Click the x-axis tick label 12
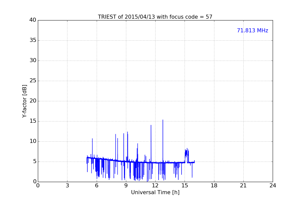The image size is (303, 202). pyautogui.click(x=155, y=186)
